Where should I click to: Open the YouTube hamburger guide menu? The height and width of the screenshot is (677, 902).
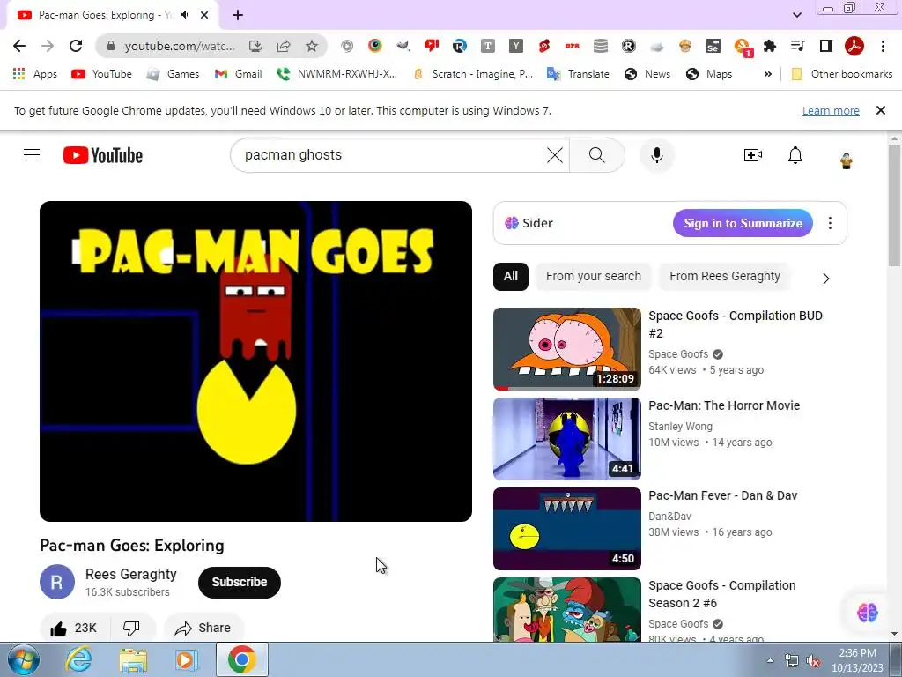pos(32,155)
